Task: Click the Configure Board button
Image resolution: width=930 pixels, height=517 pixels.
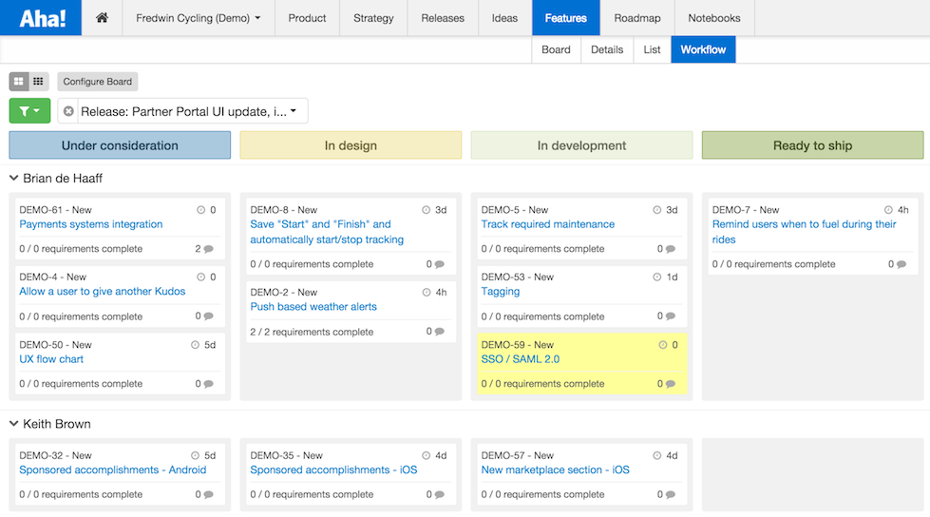Action: click(x=98, y=82)
